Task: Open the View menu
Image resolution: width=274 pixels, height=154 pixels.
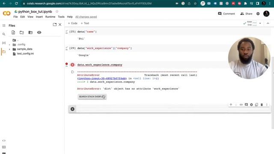Action: point(30,17)
